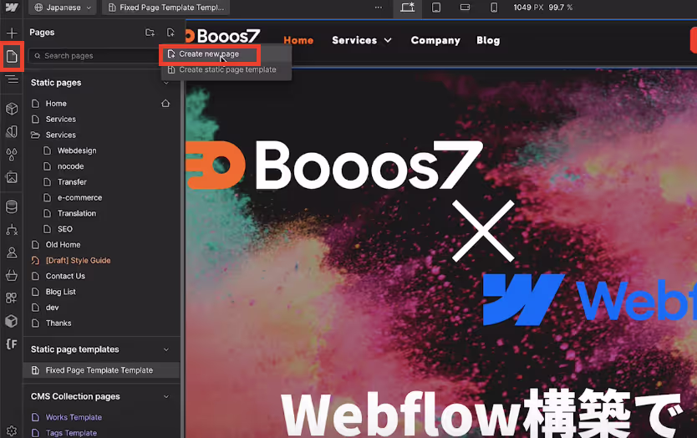Select the top-level Services page
This screenshot has height=438, width=697.
pos(101,120)
